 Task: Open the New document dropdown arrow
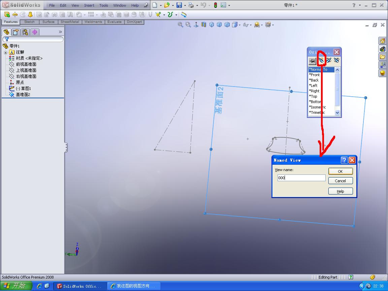click(x=161, y=5)
